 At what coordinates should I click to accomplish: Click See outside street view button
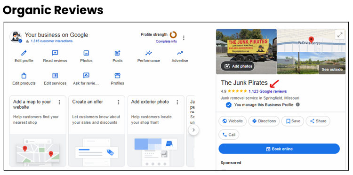point(332,70)
